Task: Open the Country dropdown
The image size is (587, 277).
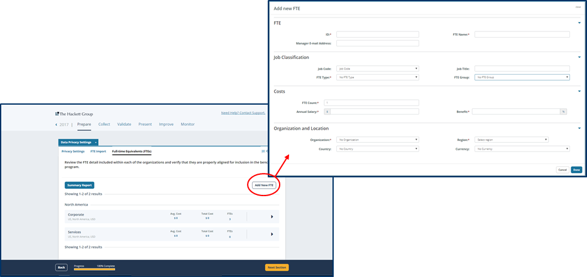Action: pyautogui.click(x=377, y=149)
